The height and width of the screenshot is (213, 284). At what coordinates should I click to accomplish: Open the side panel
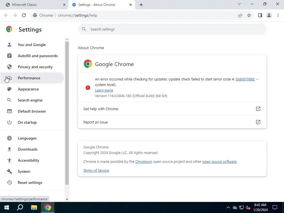pos(260,16)
